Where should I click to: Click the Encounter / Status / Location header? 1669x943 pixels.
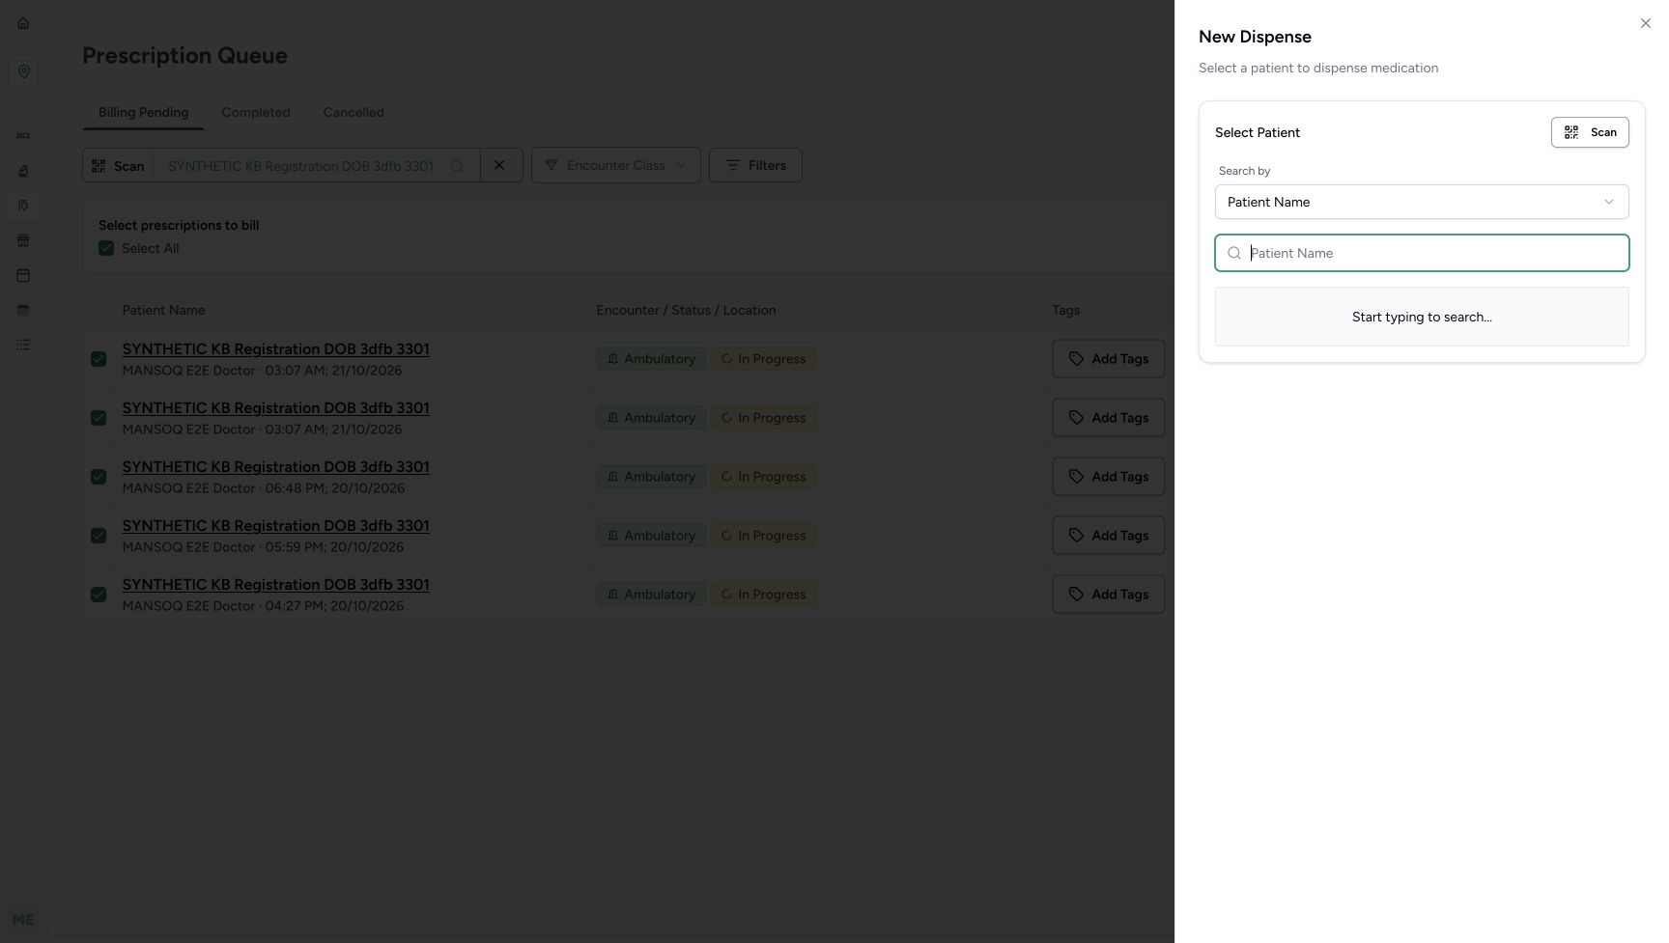pos(686,310)
